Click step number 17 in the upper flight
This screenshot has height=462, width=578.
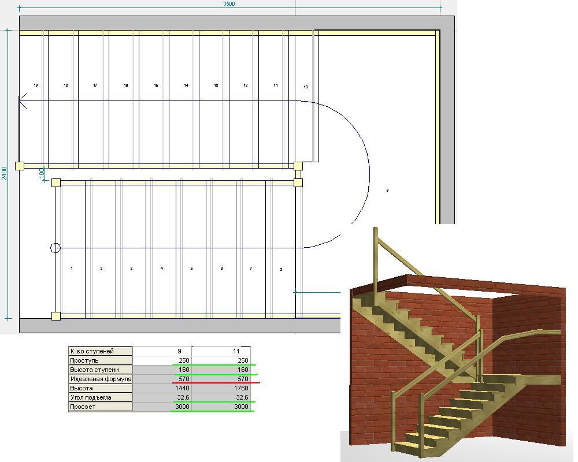(95, 85)
